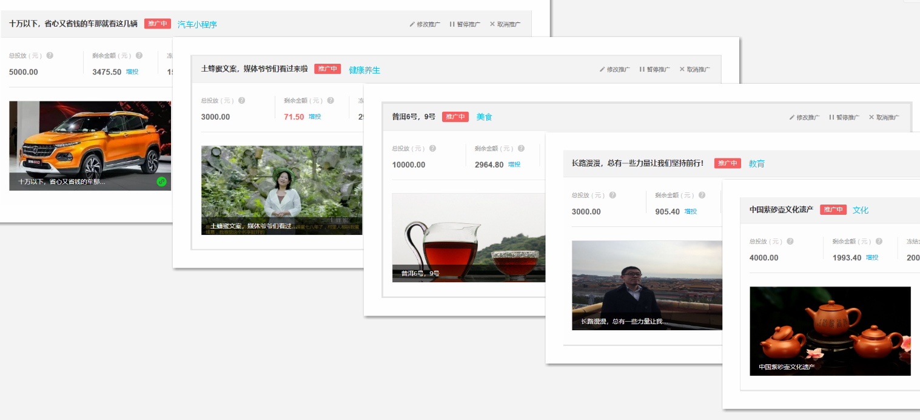Click 修改推广 in the car promotion card
The width and height of the screenshot is (920, 420).
coord(425,24)
